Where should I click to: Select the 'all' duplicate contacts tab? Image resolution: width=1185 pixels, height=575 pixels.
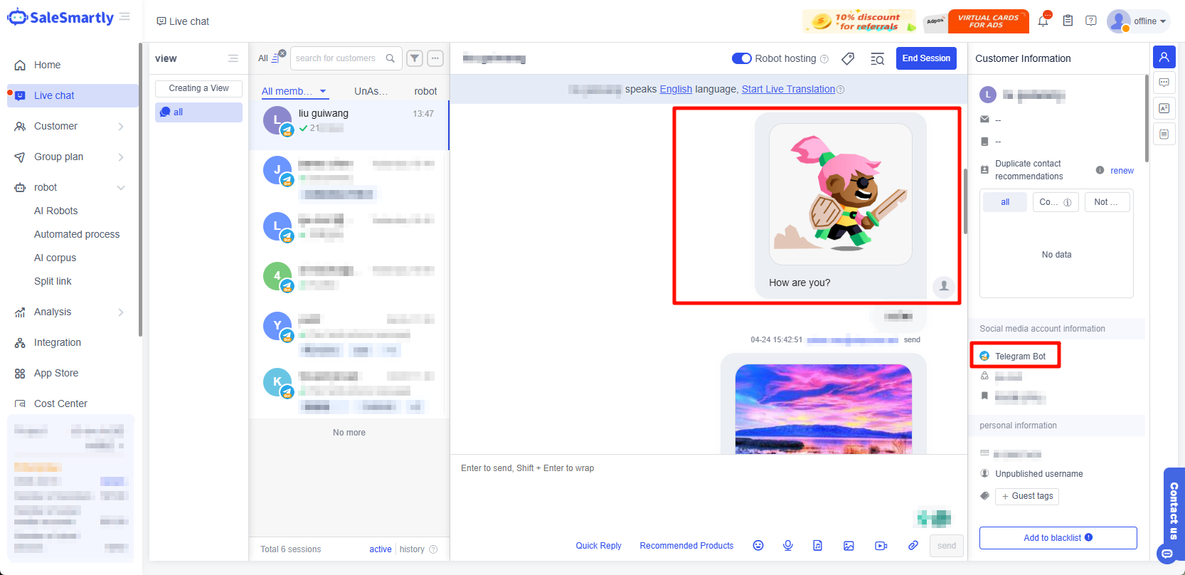click(x=1005, y=202)
